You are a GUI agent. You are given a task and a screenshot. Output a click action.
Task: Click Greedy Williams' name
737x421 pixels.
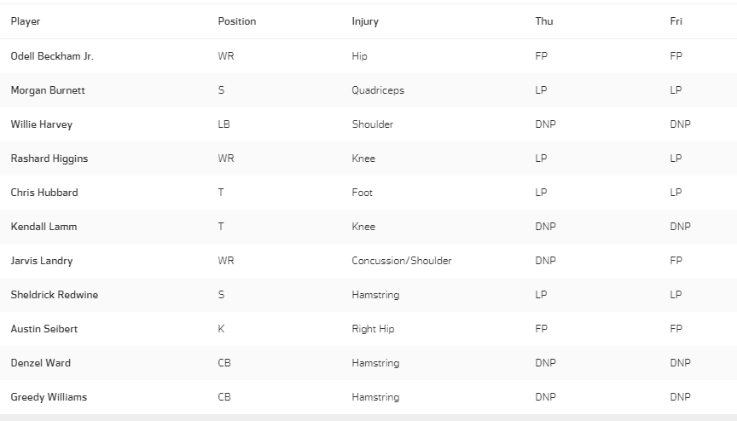[49, 397]
